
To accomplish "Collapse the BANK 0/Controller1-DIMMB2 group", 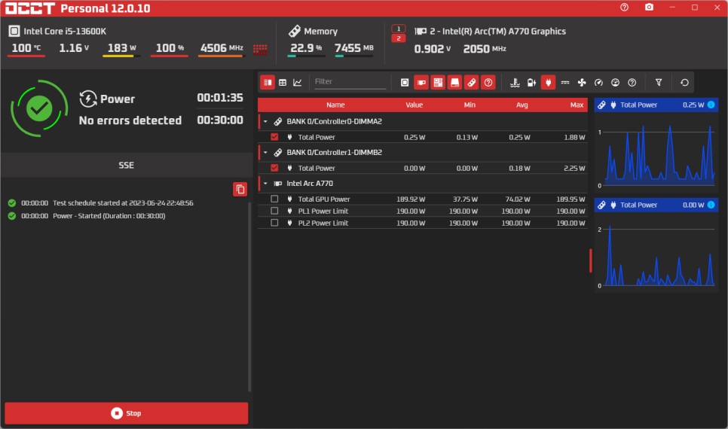I will tap(265, 153).
